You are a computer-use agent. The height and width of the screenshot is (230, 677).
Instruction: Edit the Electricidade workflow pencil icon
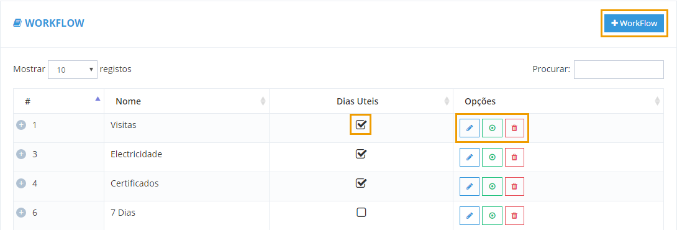click(470, 157)
